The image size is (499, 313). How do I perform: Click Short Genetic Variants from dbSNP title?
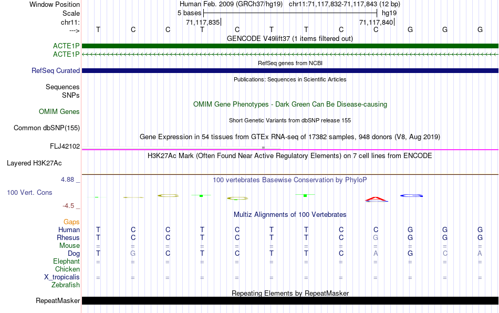point(290,121)
